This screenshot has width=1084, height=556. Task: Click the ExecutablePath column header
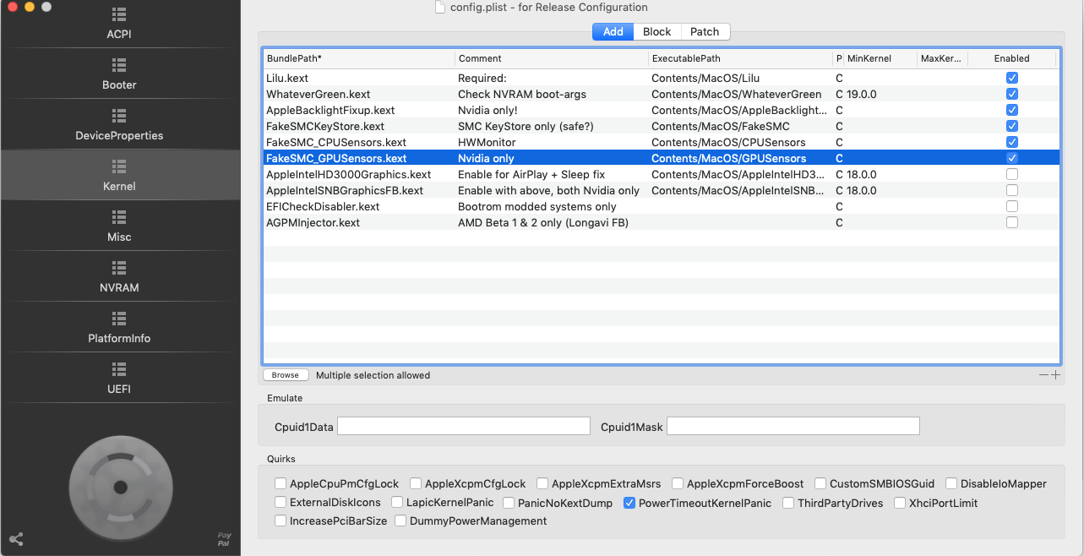(x=740, y=58)
